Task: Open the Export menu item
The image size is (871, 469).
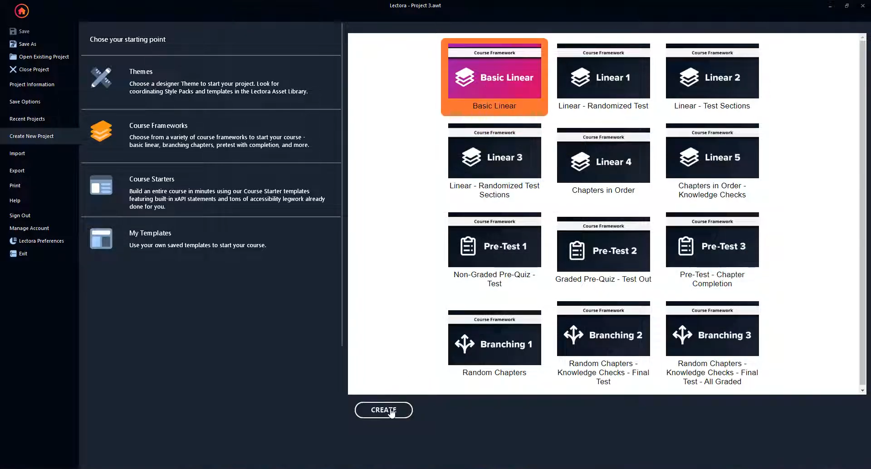Action: pos(17,171)
